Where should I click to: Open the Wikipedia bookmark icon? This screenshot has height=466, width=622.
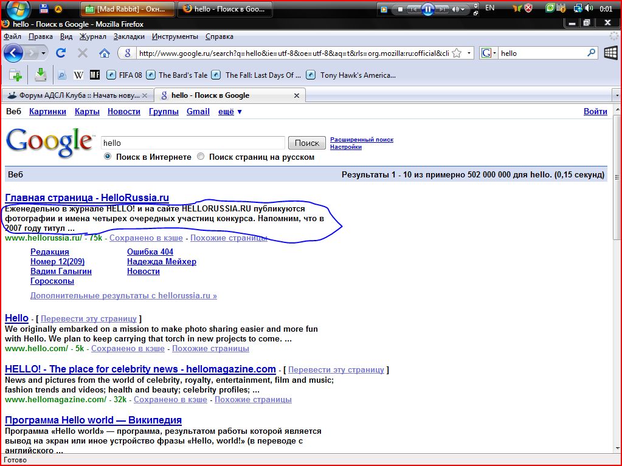[x=78, y=75]
